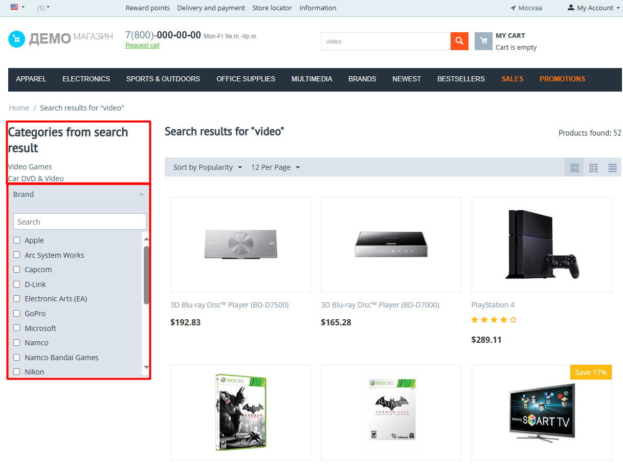
Task: Click Batman Collector's Edition cover image
Action: tap(391, 412)
